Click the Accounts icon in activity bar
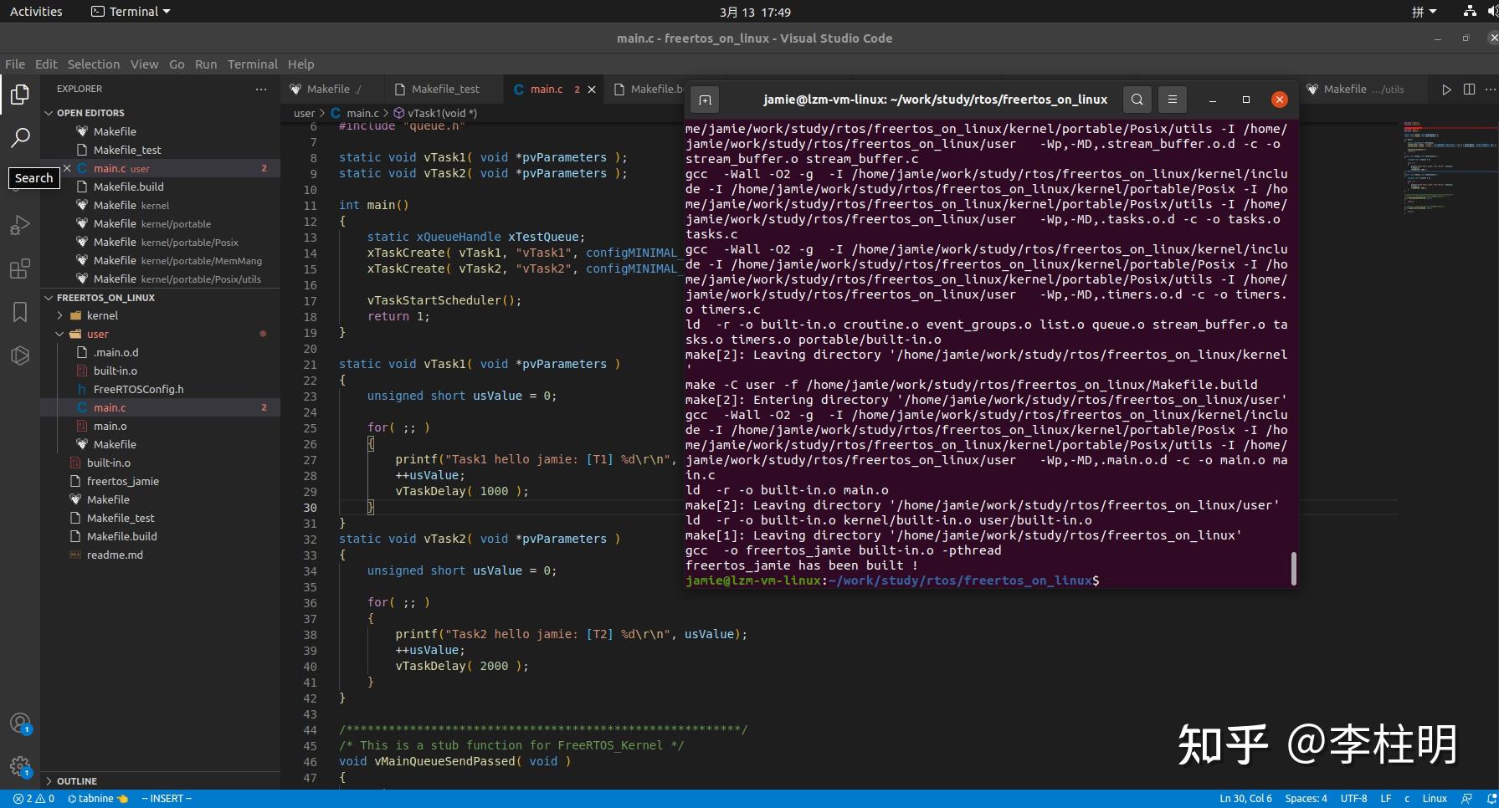This screenshot has height=808, width=1499. [x=20, y=724]
